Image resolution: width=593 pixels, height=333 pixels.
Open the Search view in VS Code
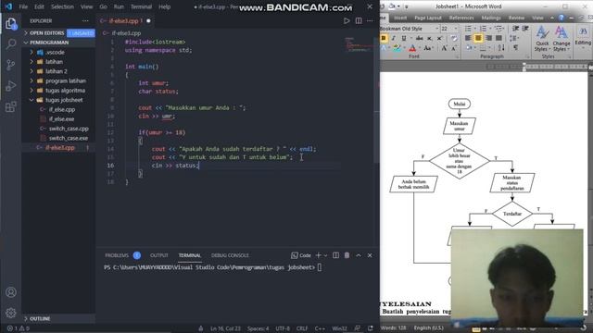point(11,43)
